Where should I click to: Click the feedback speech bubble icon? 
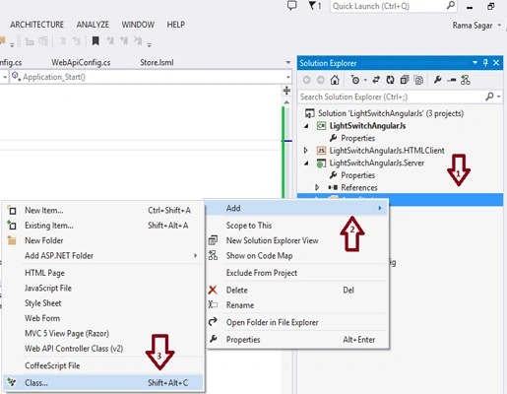(x=291, y=6)
